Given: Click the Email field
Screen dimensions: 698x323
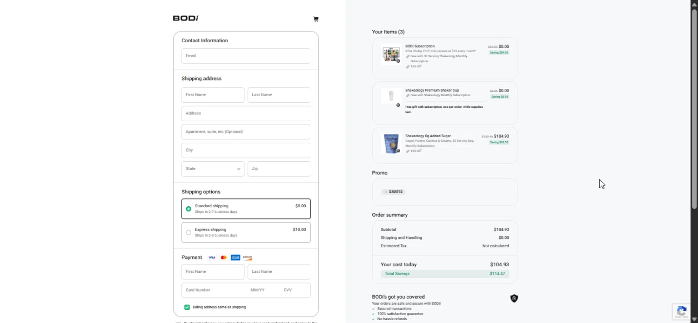Looking at the screenshot, I should [246, 56].
